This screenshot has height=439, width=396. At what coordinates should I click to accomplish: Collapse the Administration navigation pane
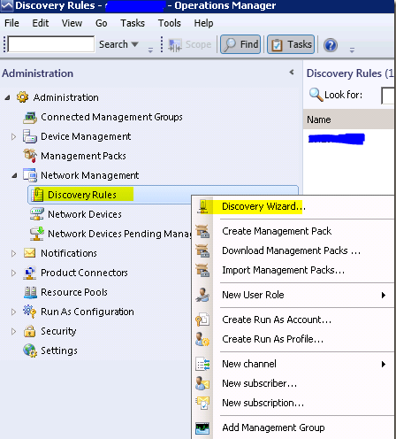pyautogui.click(x=292, y=72)
